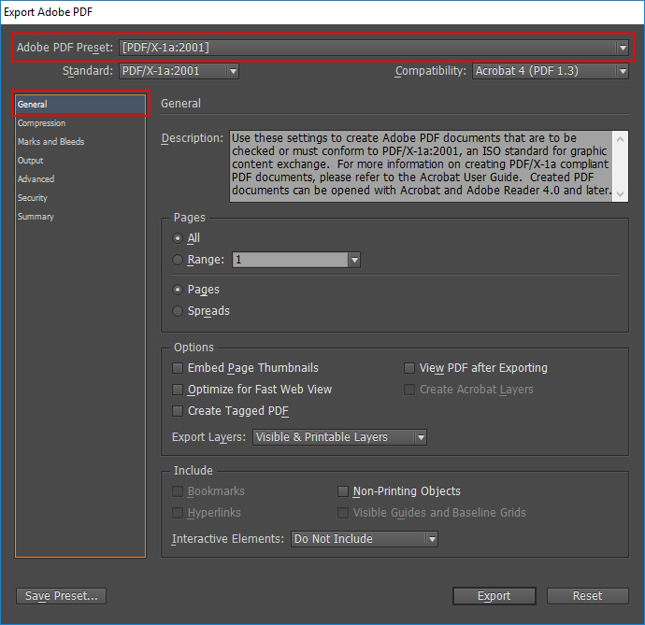The height and width of the screenshot is (625, 645).
Task: Enable Optimize for Fast Web View
Action: [178, 390]
